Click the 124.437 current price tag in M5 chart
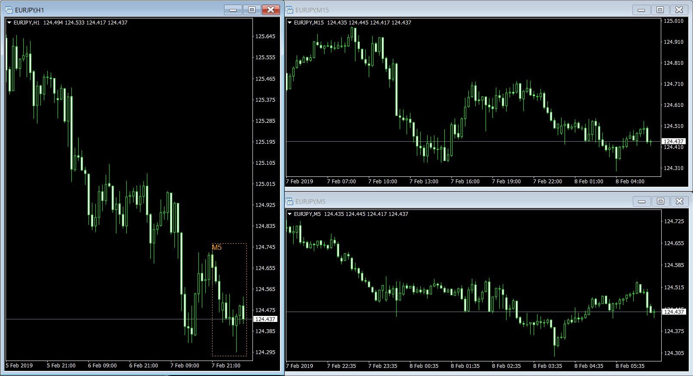 click(674, 312)
